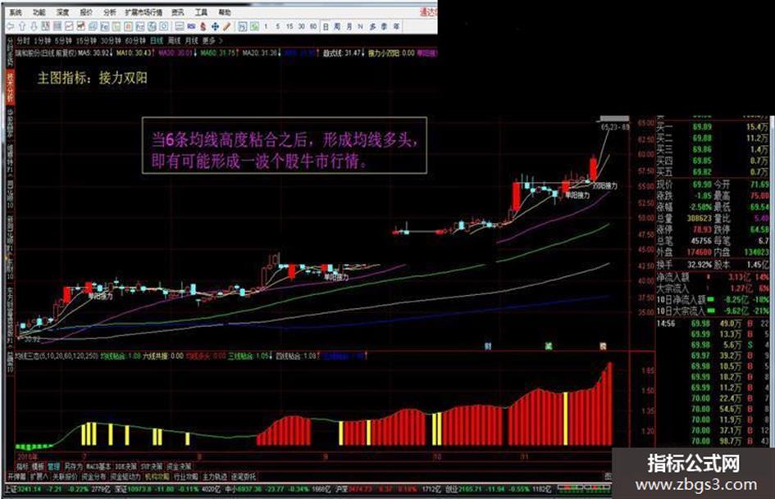The image size is (775, 499).
Task: Click the 5-minute period toolbar button
Action: click(278, 27)
